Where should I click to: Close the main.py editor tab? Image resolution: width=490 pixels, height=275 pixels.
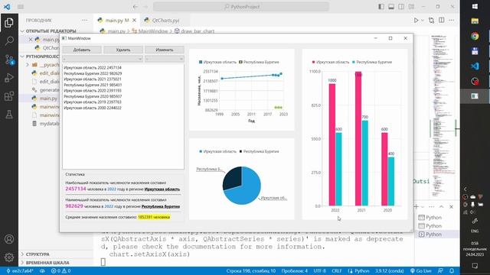click(135, 21)
